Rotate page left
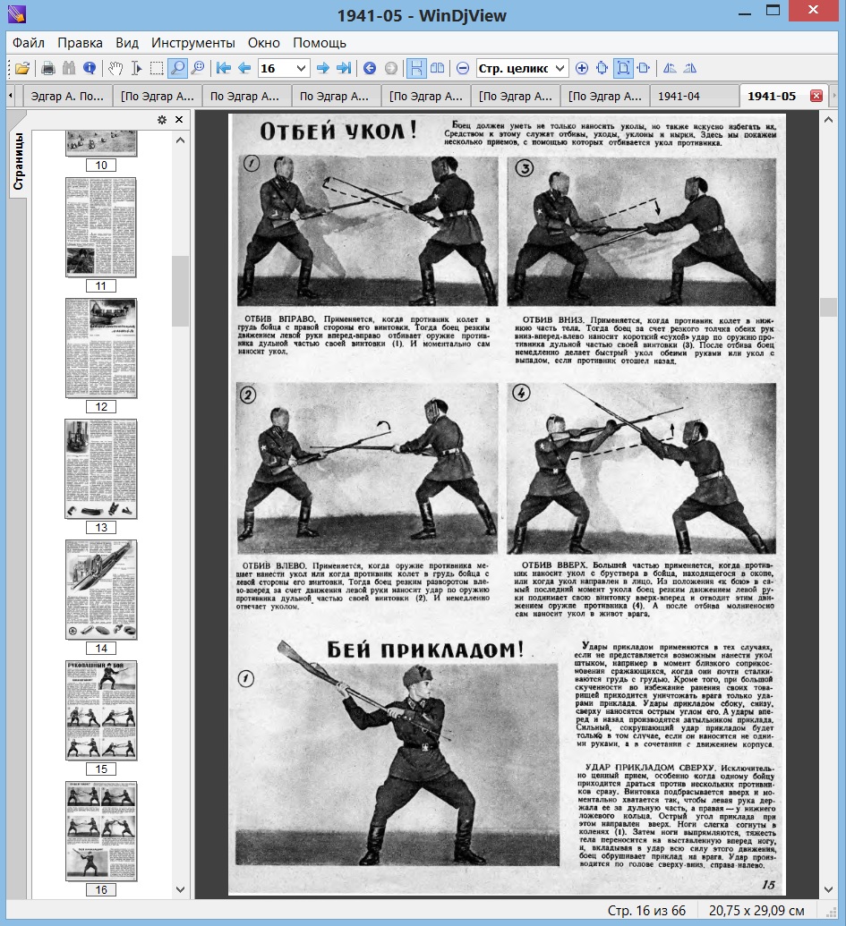846x926 pixels. [x=670, y=68]
